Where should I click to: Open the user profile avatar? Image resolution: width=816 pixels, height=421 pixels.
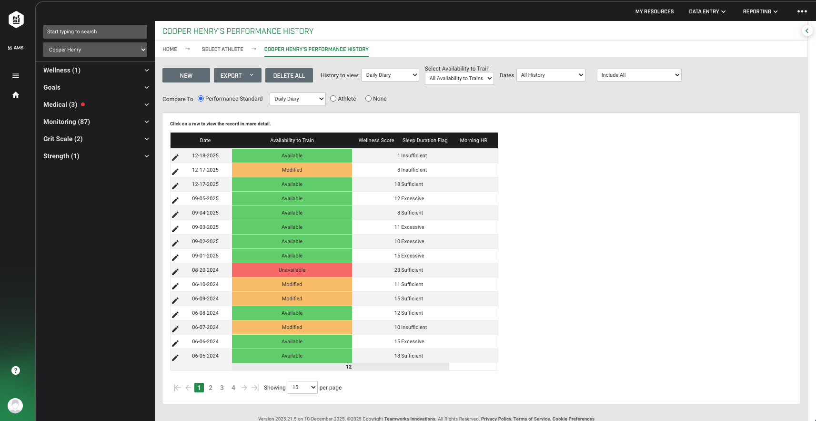point(15,406)
